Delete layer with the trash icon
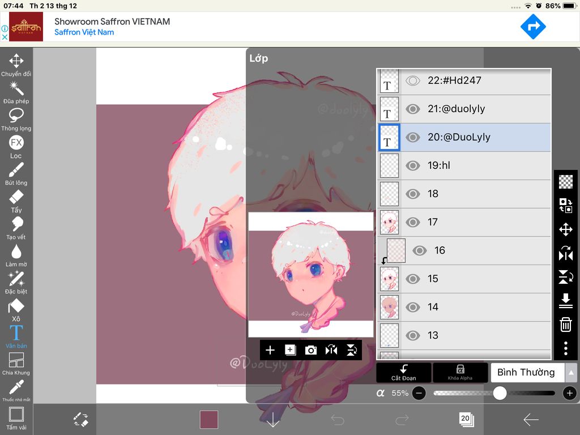Screen dimensions: 580x435 [566, 325]
